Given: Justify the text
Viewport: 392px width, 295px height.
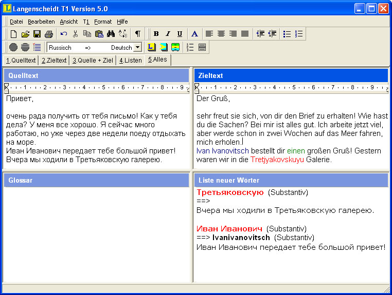Looking at the screenshot, I should tap(245, 34).
